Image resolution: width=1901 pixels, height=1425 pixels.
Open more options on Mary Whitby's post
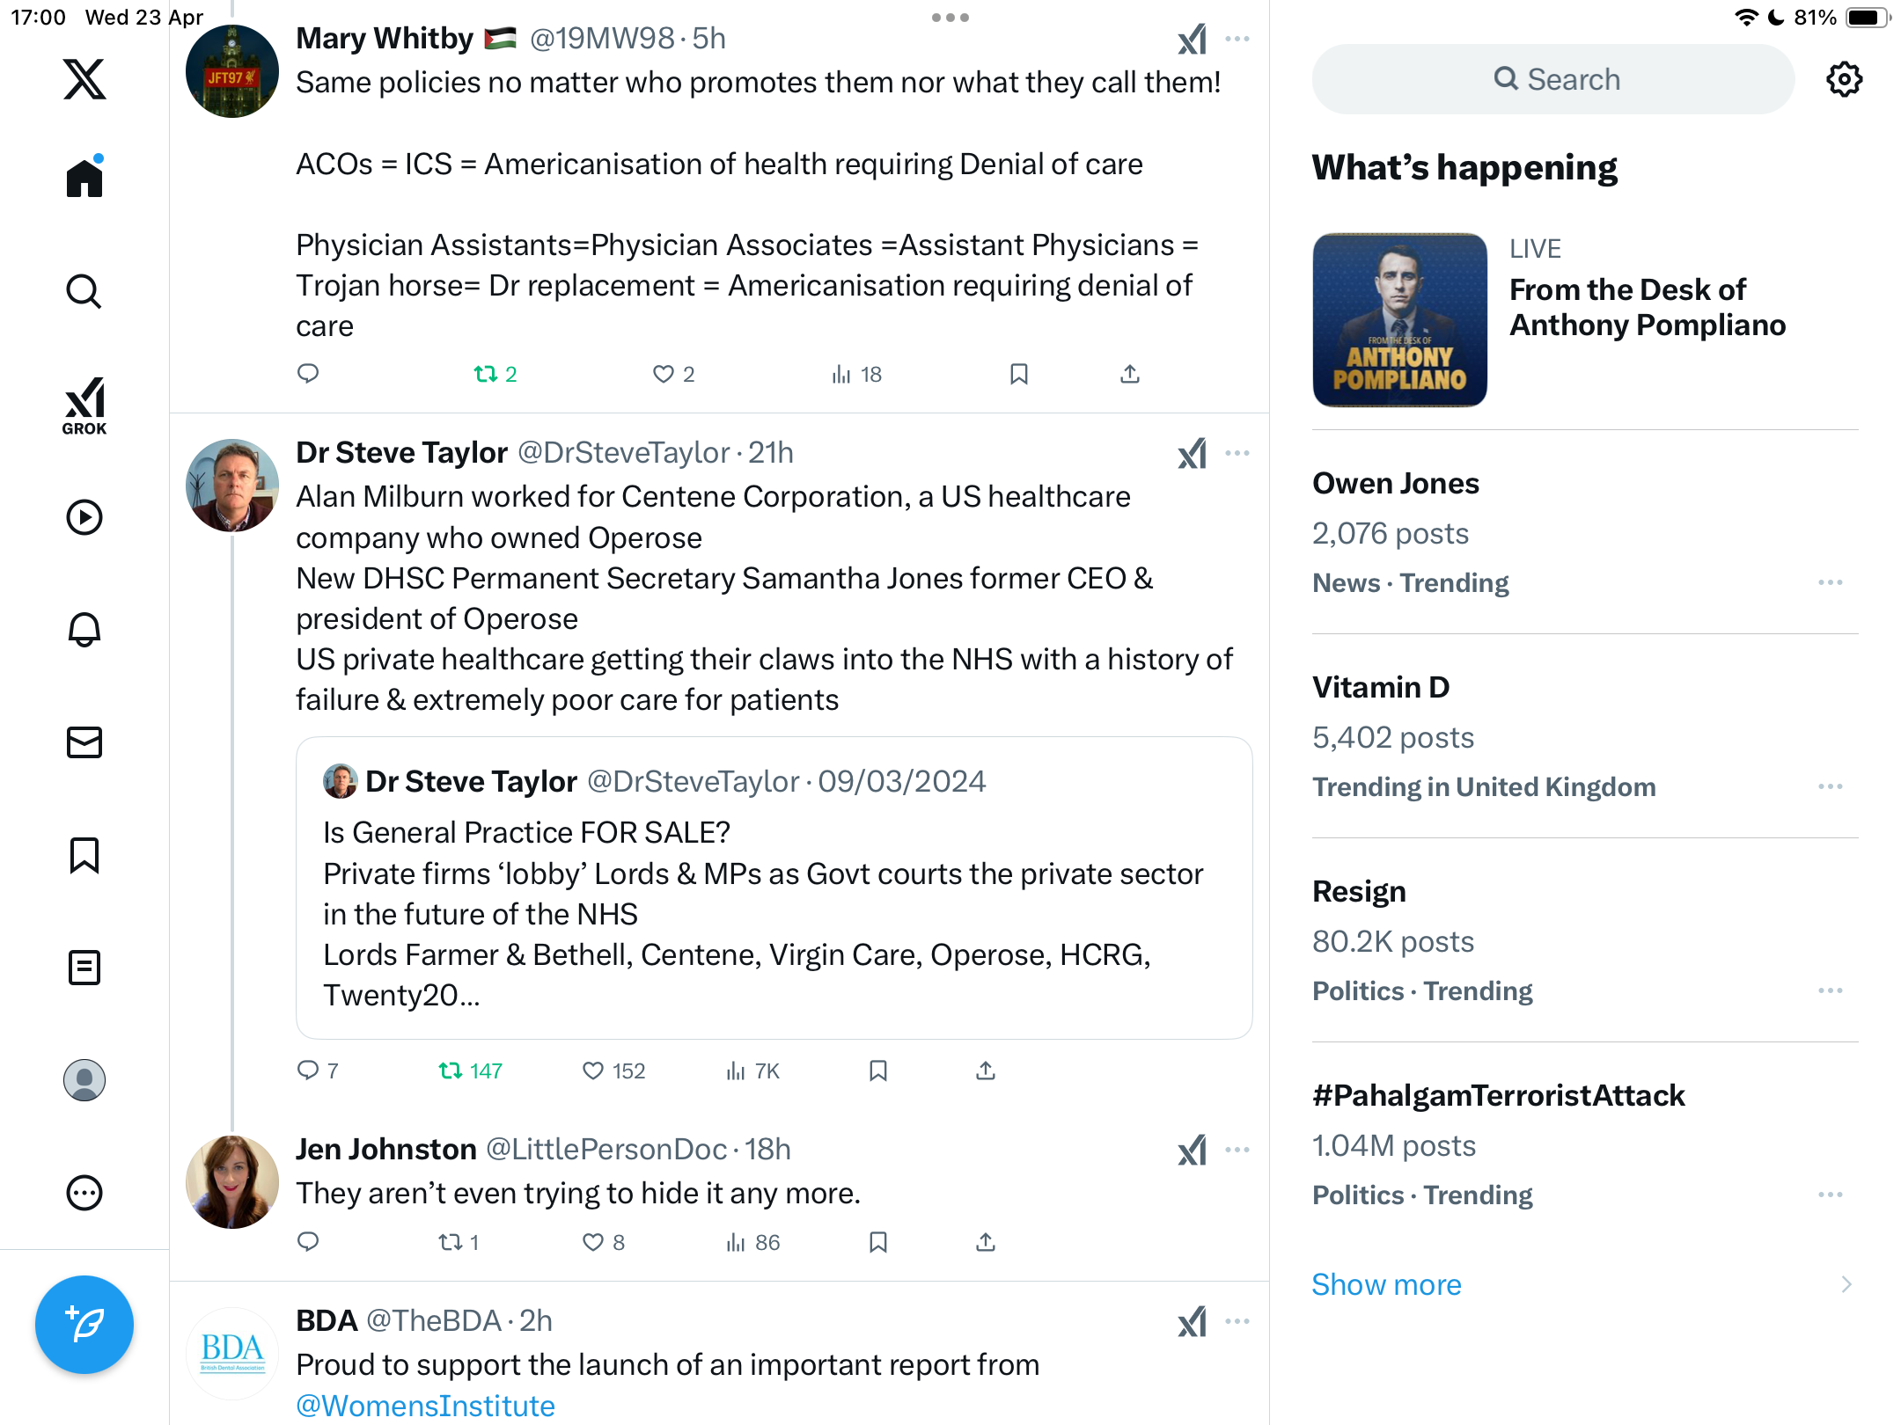pos(1237,39)
